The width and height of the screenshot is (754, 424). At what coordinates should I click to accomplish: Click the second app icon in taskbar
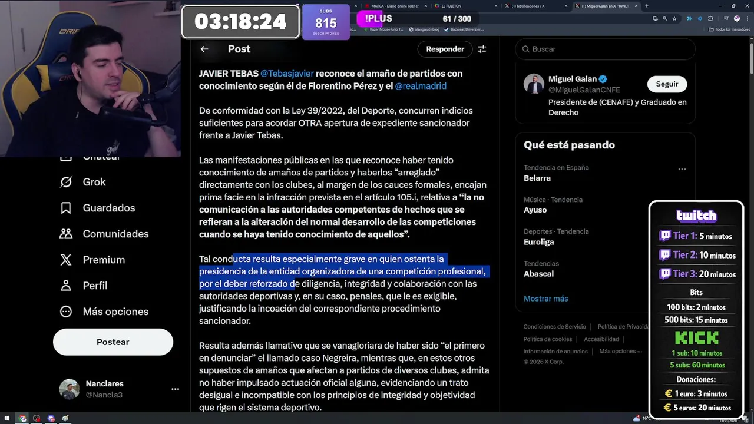tap(37, 418)
